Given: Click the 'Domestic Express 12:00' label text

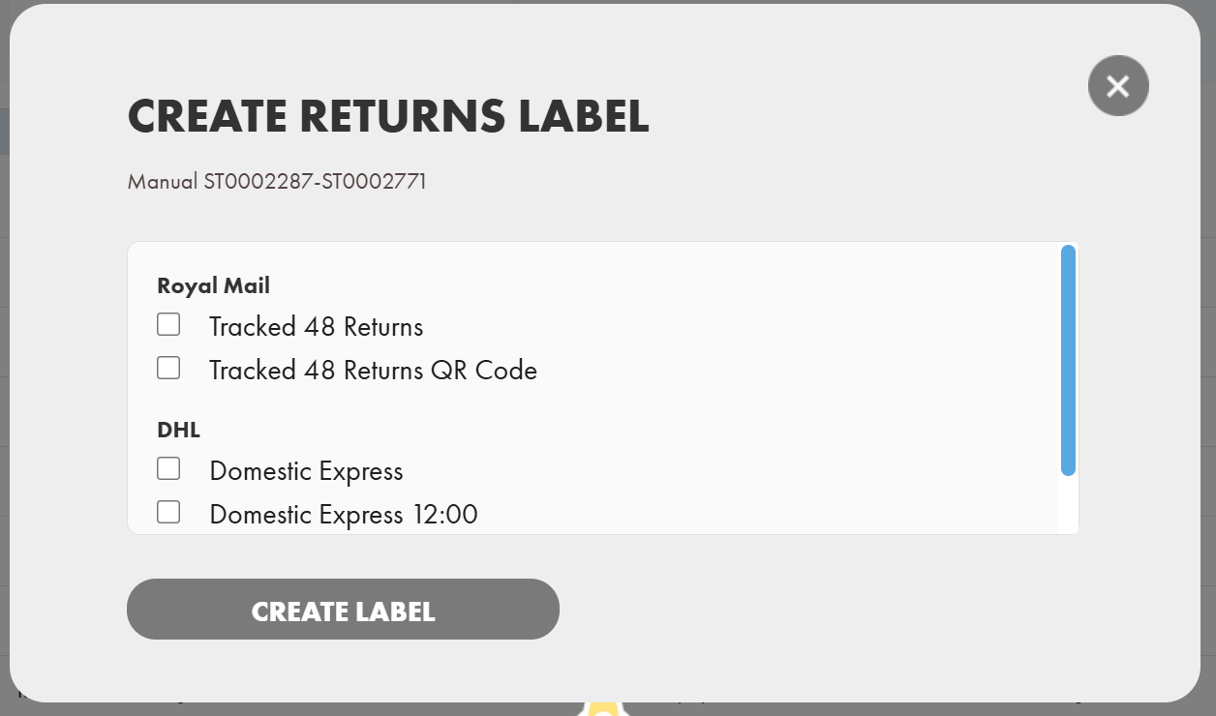Looking at the screenshot, I should click(344, 514).
